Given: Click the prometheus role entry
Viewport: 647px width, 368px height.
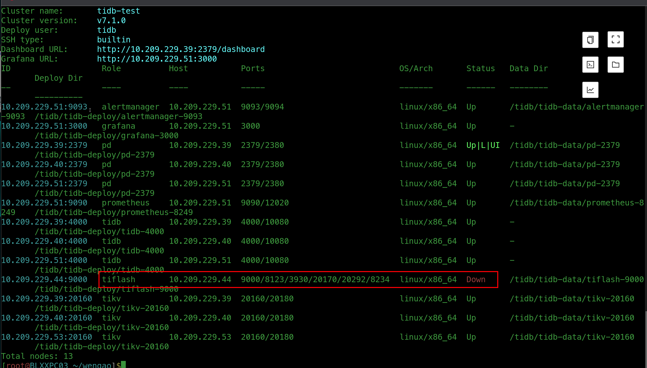Looking at the screenshot, I should (126, 203).
